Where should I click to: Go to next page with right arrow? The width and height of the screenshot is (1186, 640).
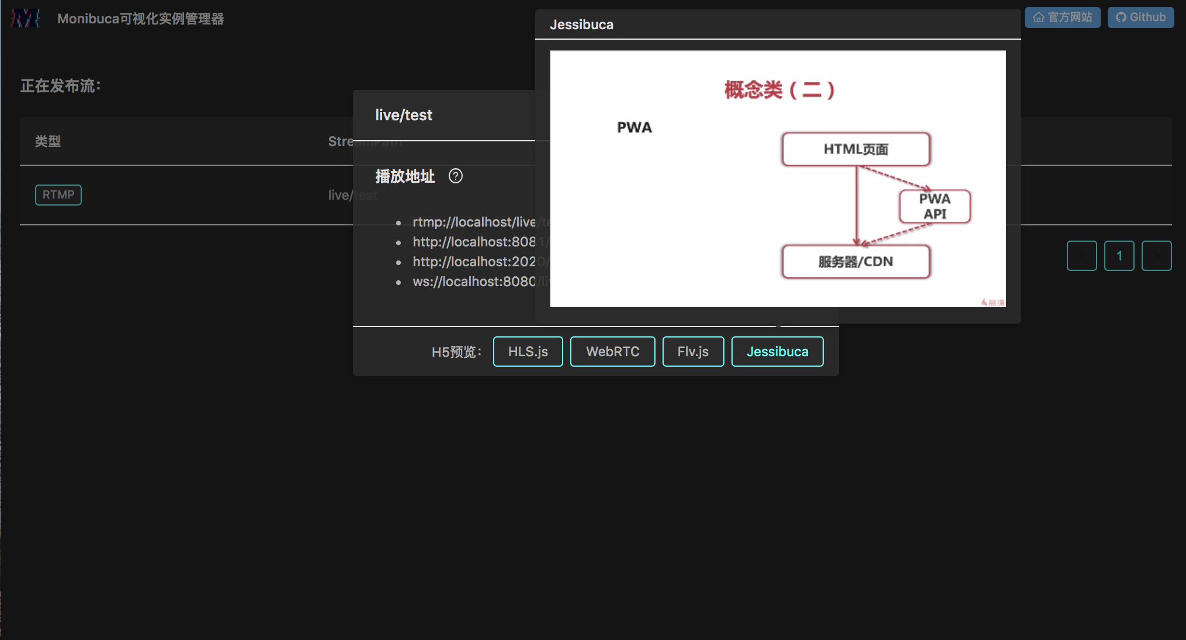[1156, 256]
